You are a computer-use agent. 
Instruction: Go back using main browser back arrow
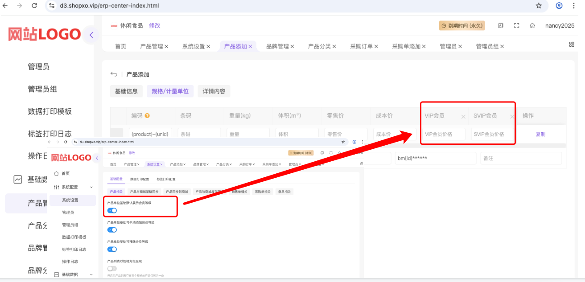5,6
